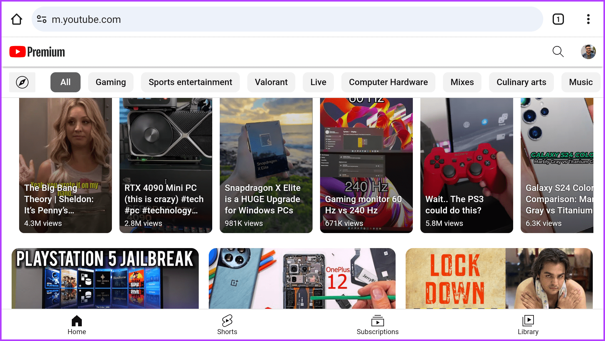Open the Library icon

point(528,321)
